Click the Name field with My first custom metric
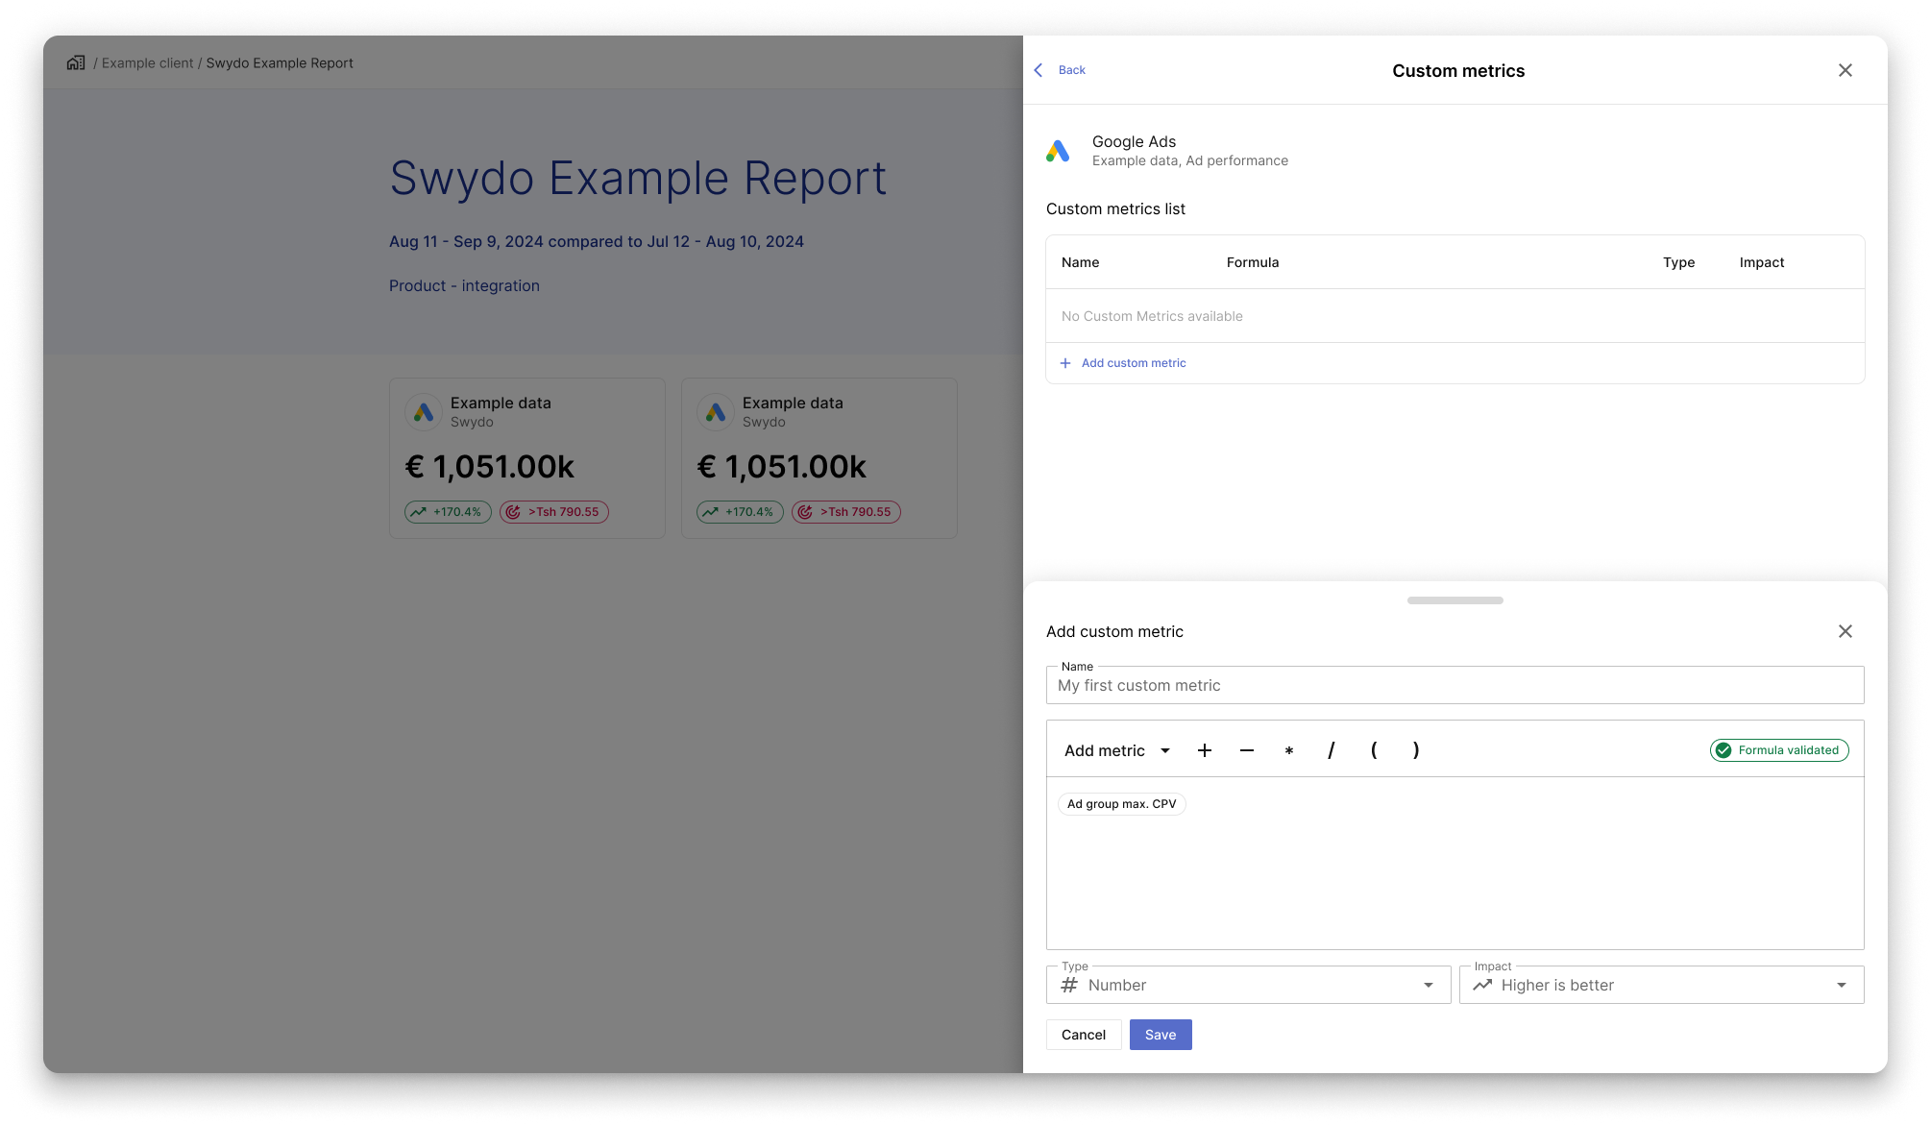 [1455, 685]
